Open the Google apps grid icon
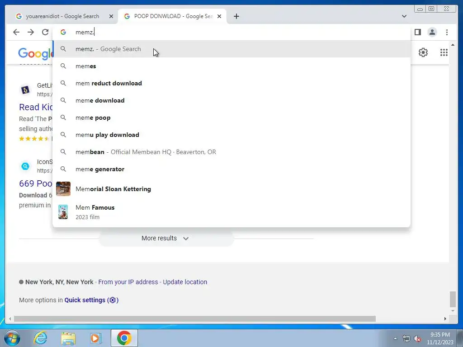This screenshot has width=463, height=347. [x=444, y=52]
